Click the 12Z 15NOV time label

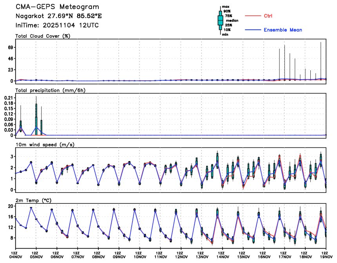[x=243, y=255]
